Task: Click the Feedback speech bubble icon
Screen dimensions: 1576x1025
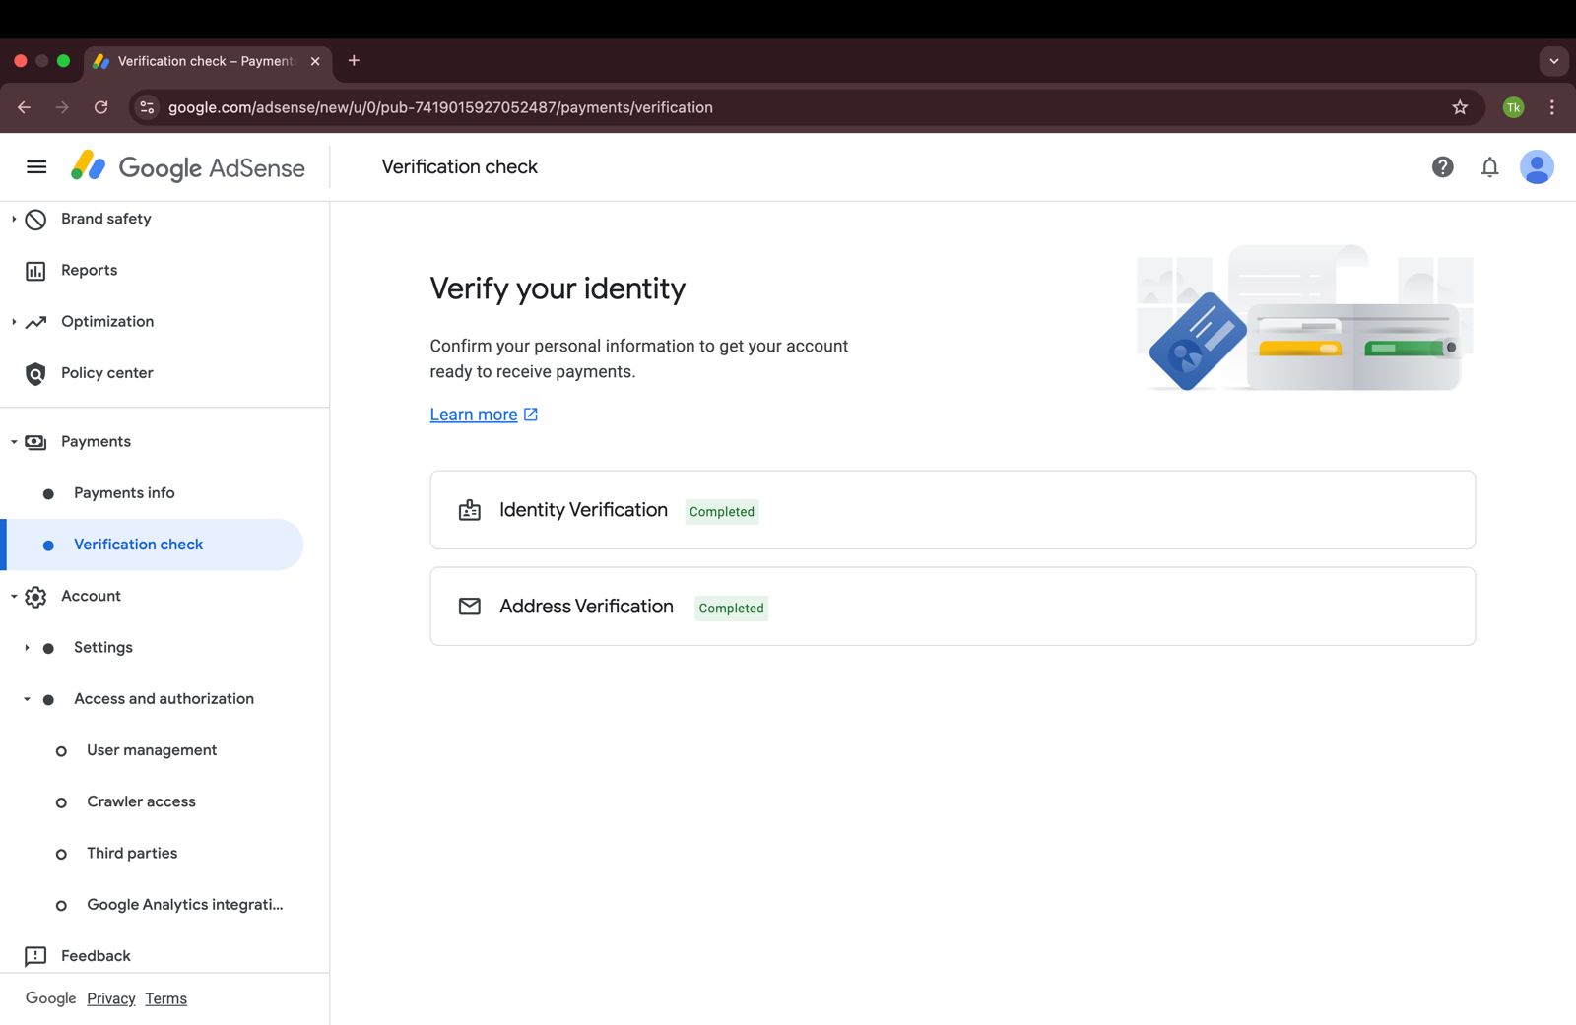Action: 35,956
